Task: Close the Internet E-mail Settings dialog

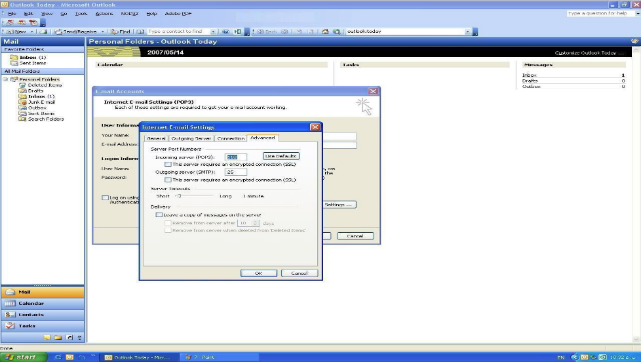Action: click(x=315, y=127)
